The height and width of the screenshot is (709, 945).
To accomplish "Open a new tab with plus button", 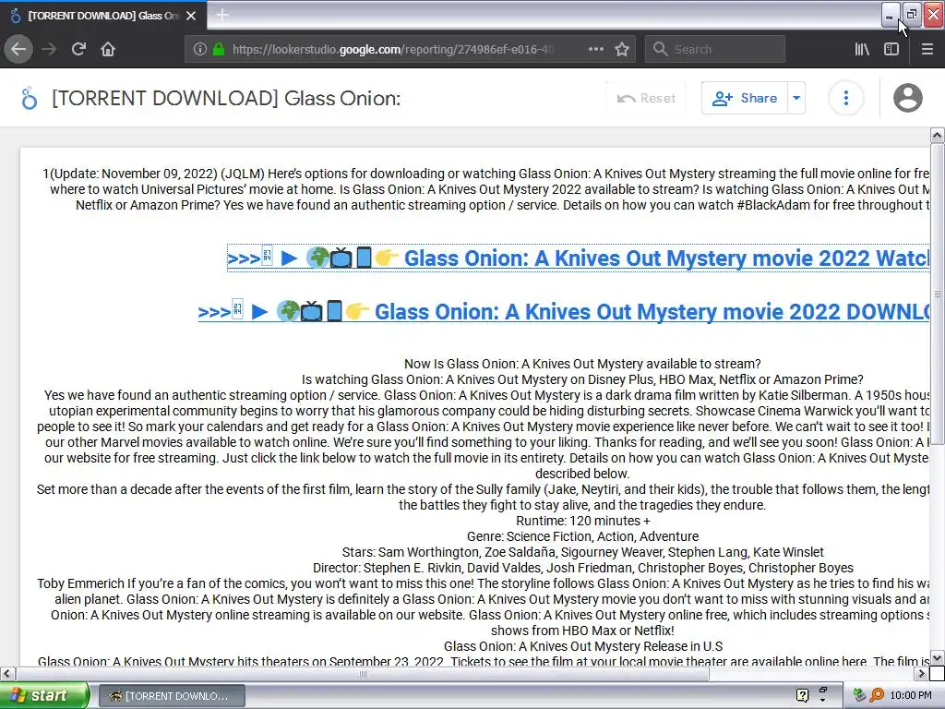I will pyautogui.click(x=222, y=15).
